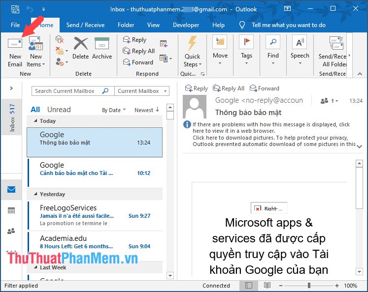Open the Find menu
Viewport: 368px width, 292px height.
tap(273, 50)
